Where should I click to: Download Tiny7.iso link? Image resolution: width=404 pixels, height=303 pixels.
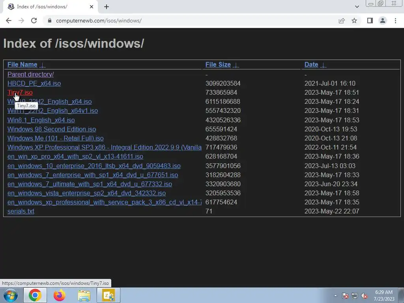[x=20, y=92]
